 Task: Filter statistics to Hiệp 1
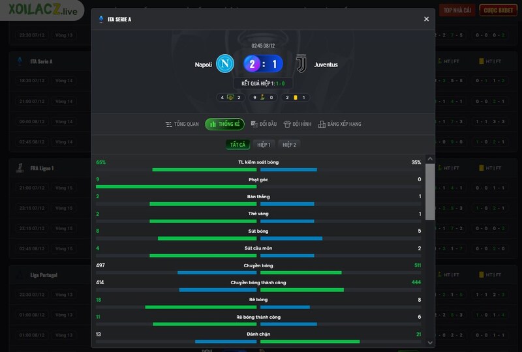click(x=264, y=145)
